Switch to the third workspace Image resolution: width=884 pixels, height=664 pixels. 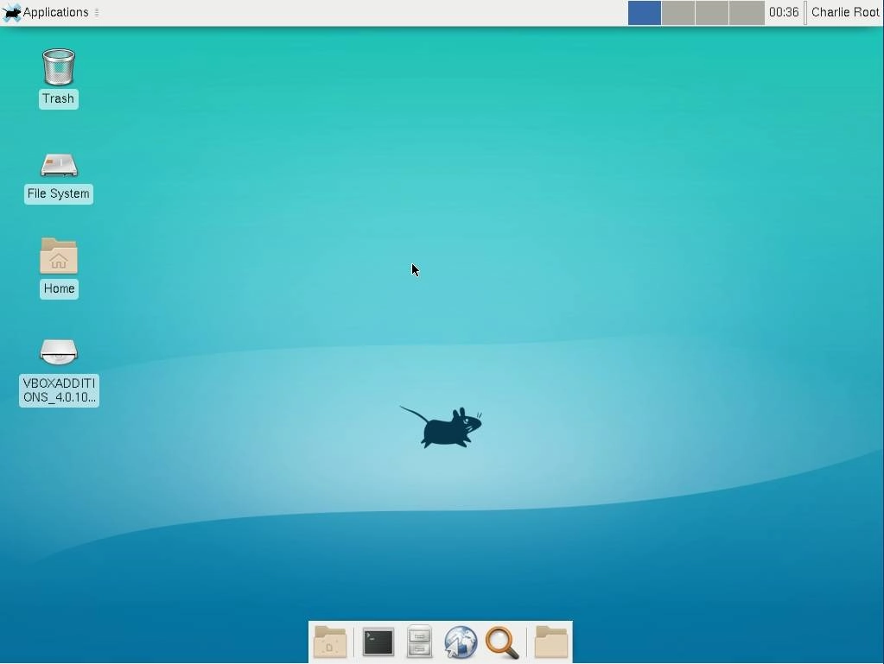pos(711,13)
